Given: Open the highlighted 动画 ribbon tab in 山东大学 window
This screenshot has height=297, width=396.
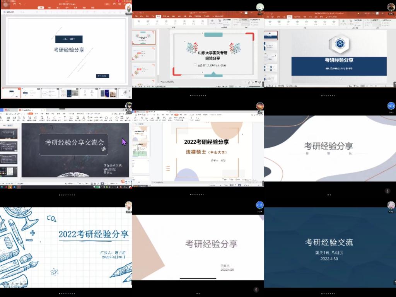Looking at the screenshot, I should (x=159, y=17).
